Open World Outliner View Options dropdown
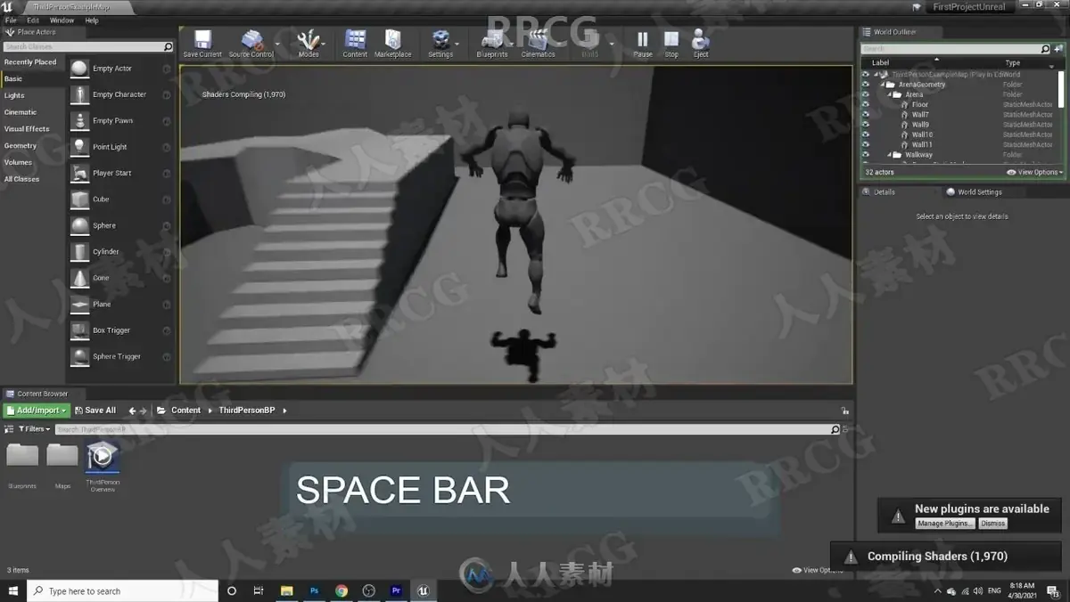The width and height of the screenshot is (1070, 602). point(1034,172)
